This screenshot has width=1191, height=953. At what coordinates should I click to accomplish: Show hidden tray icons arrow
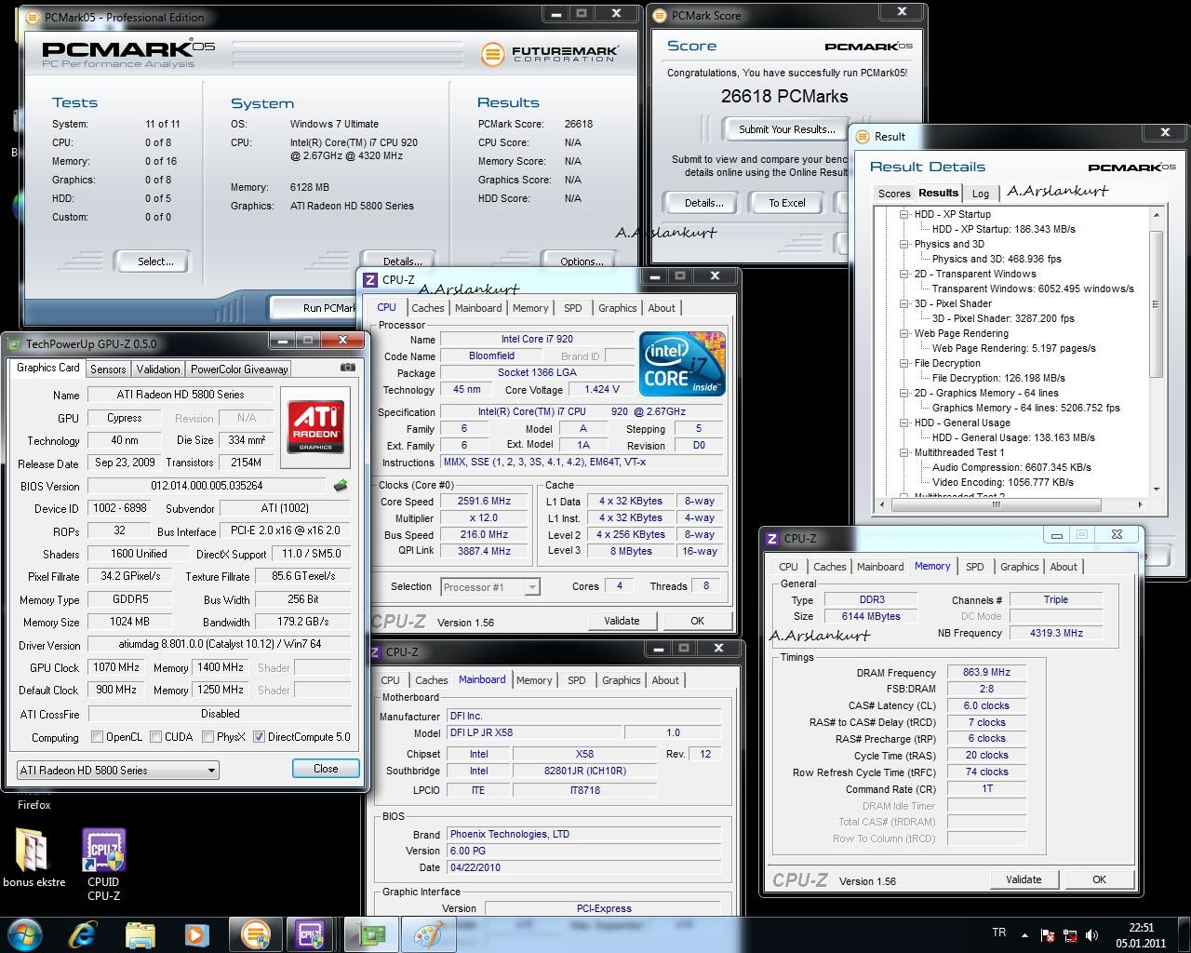1025,935
